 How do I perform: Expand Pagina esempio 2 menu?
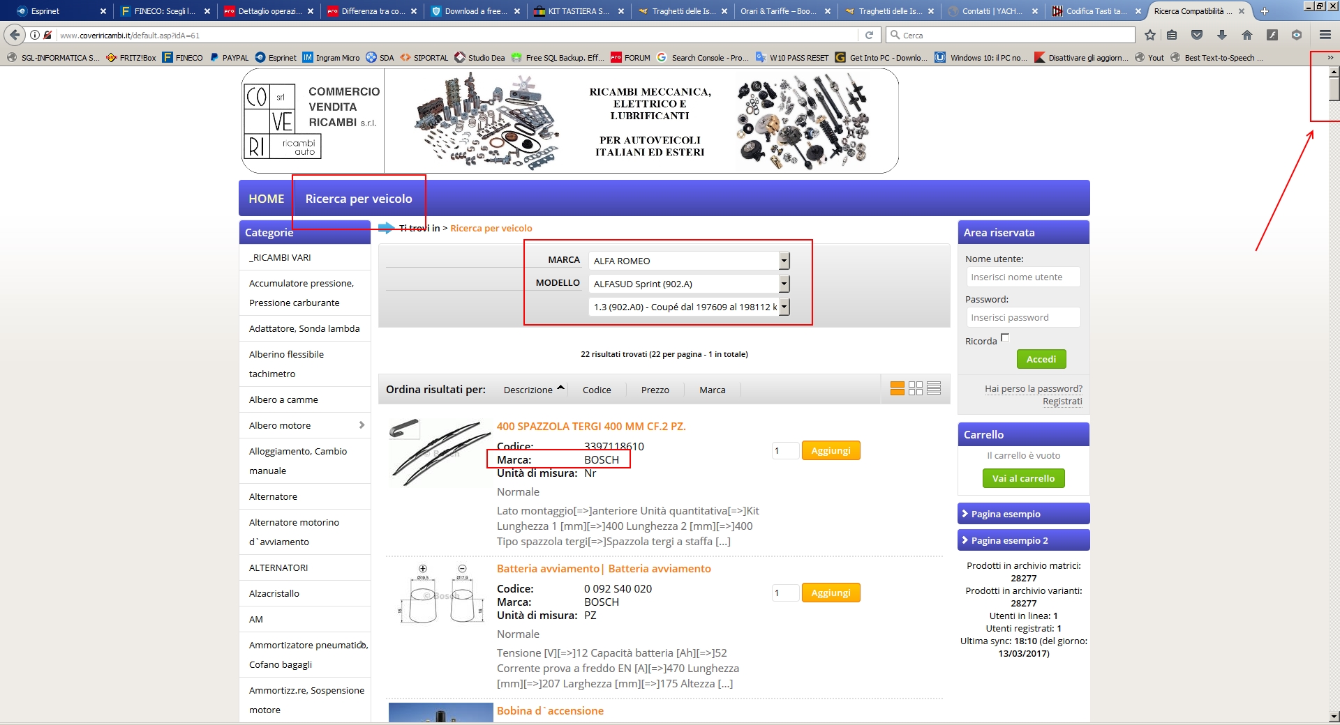pyautogui.click(x=1024, y=540)
